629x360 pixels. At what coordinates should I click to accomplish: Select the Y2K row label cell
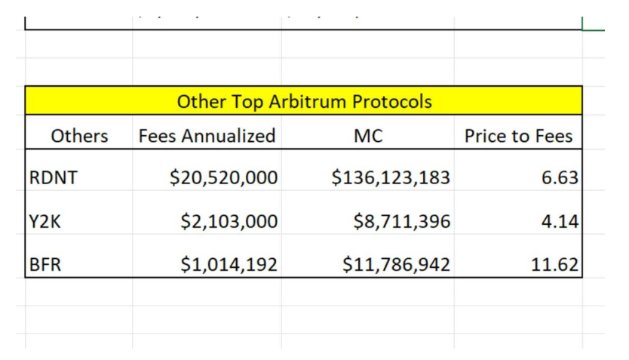pyautogui.click(x=79, y=213)
